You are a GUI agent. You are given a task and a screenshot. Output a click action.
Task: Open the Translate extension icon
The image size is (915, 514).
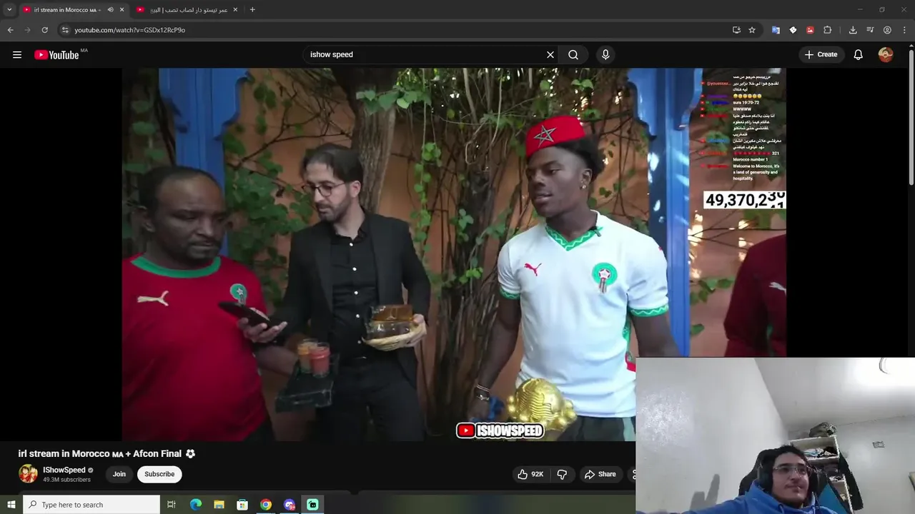[776, 30]
